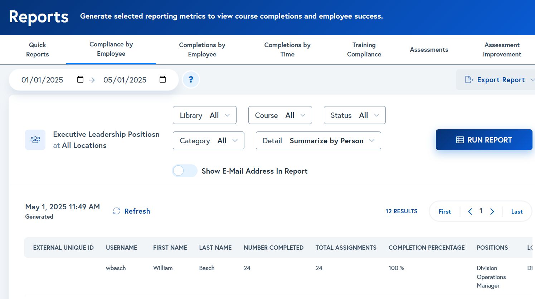
Task: Open the Category filter dropdown
Action: click(x=208, y=141)
